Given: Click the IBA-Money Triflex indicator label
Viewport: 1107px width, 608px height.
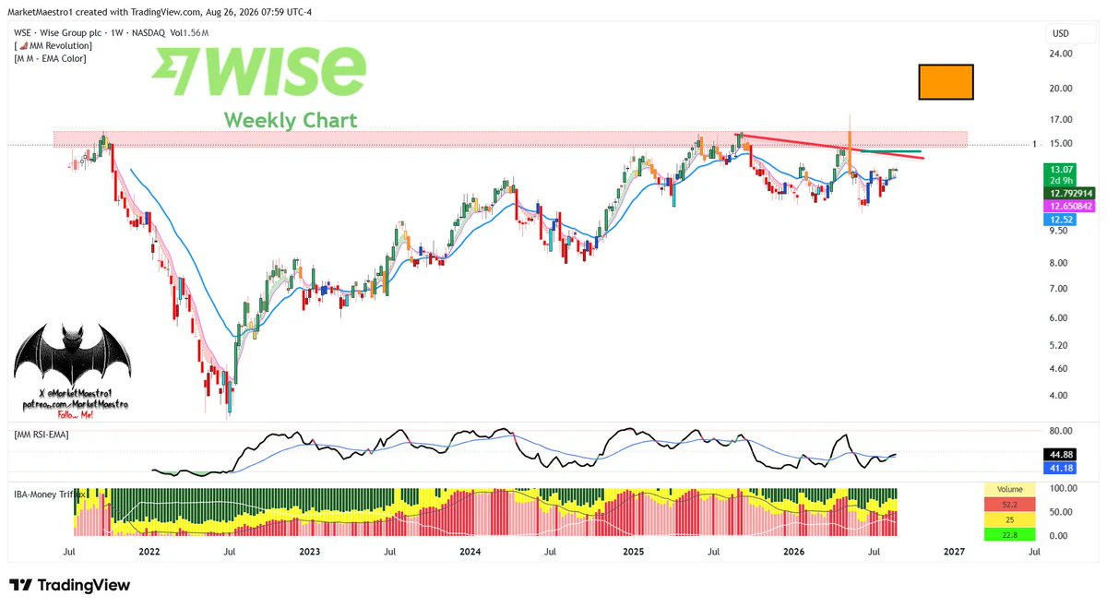Looking at the screenshot, I should [x=50, y=495].
